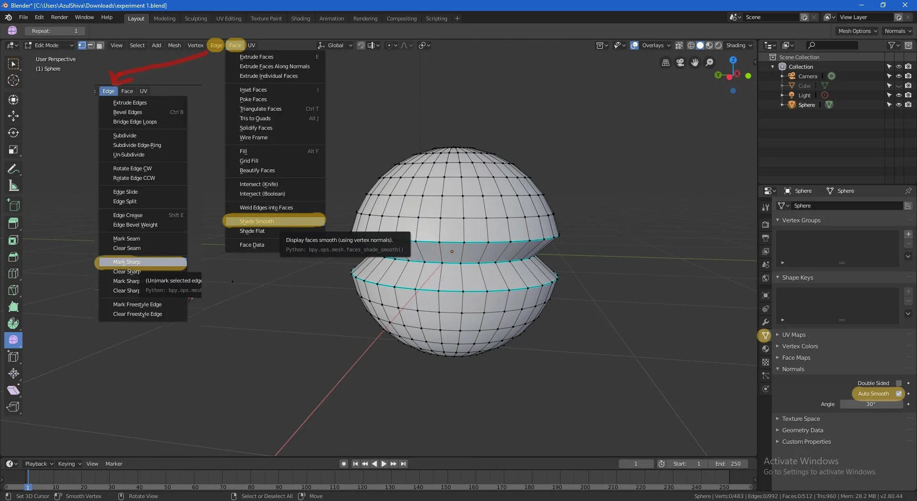Screen dimensions: 917x501
Task: Select the Shrink/Fatten tool
Action: (13, 374)
